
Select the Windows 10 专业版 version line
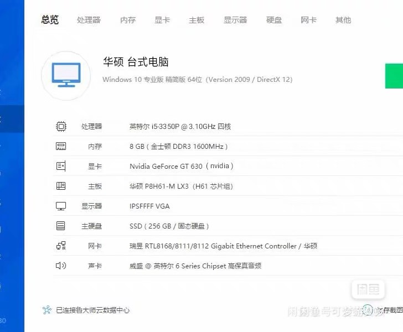[x=198, y=79]
